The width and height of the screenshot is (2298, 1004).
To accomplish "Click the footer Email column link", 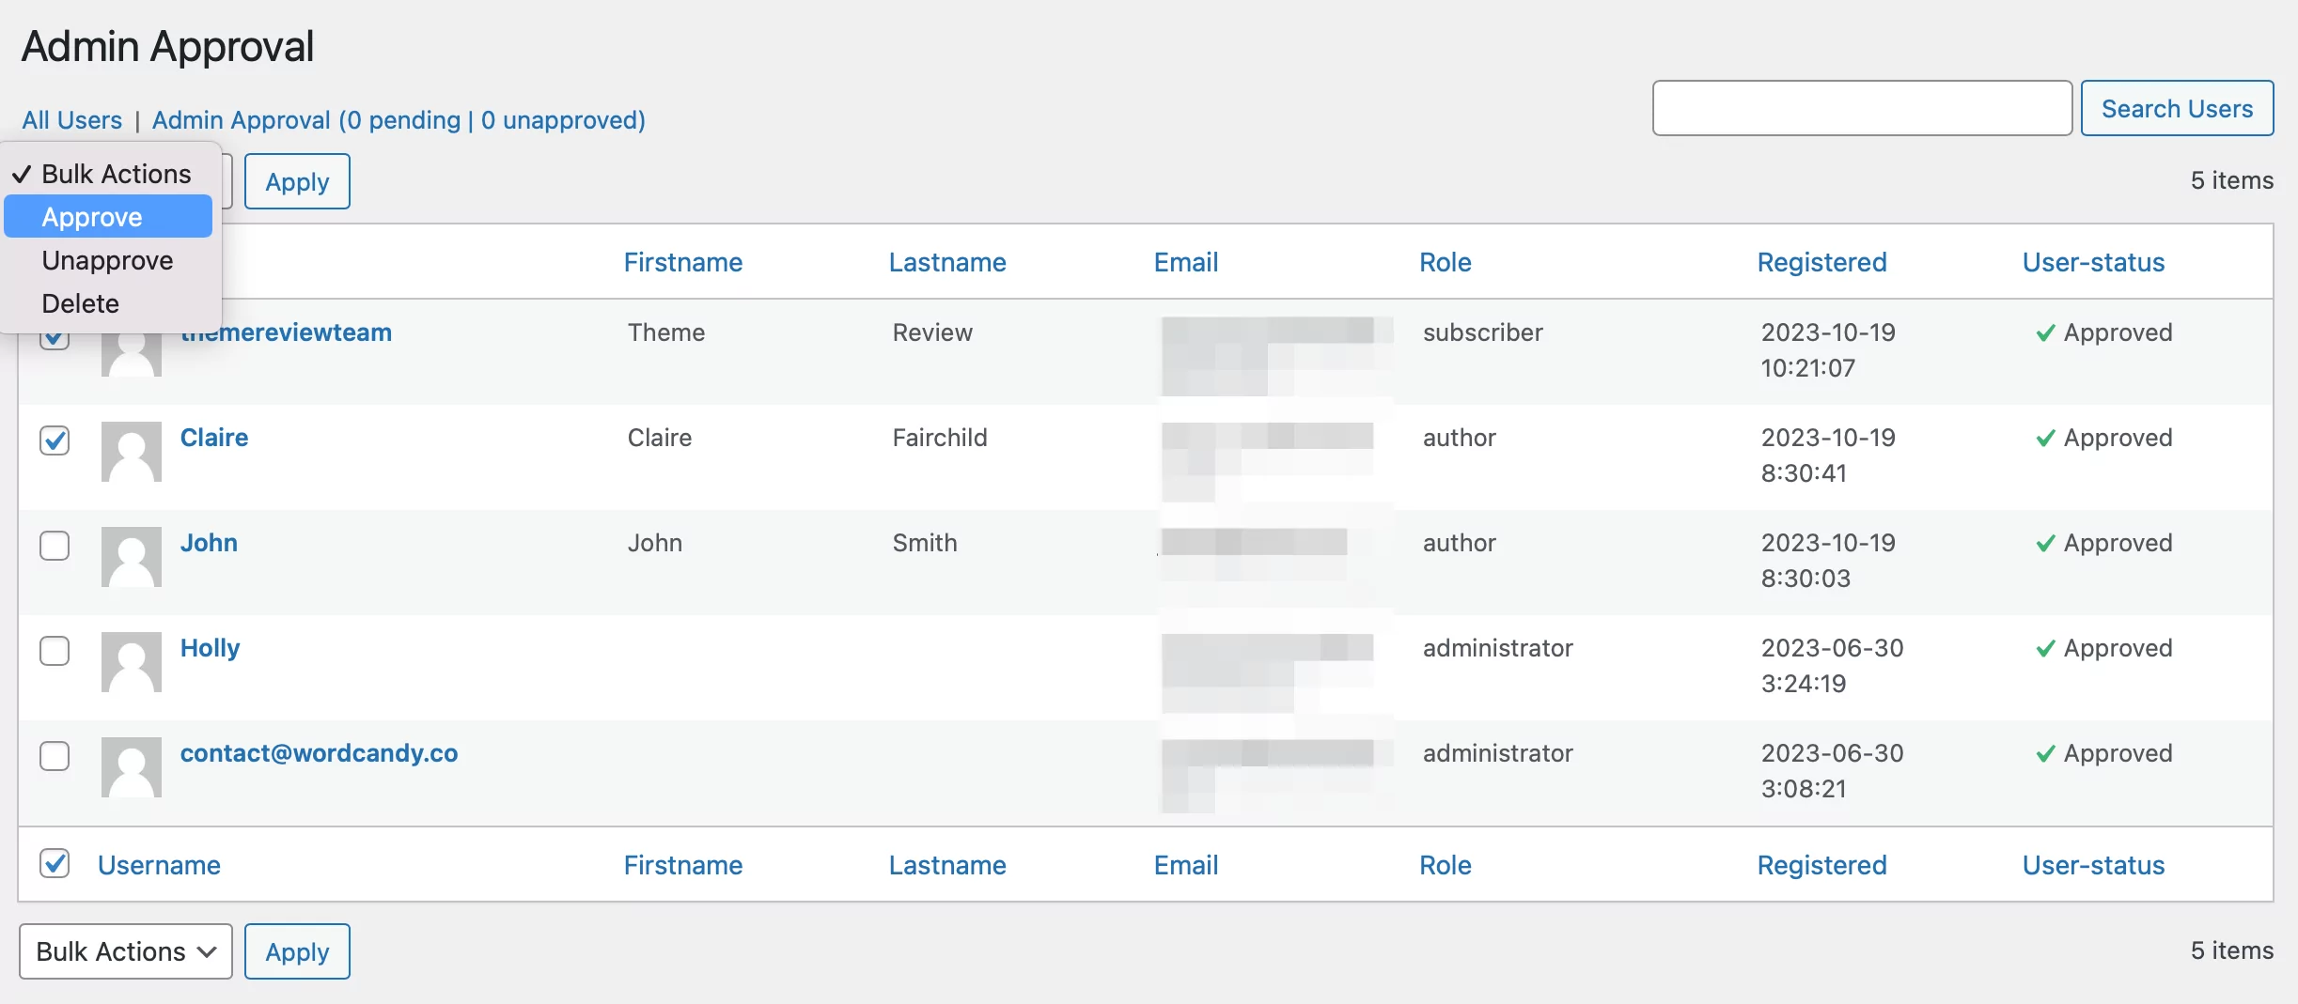I will (x=1186, y=865).
